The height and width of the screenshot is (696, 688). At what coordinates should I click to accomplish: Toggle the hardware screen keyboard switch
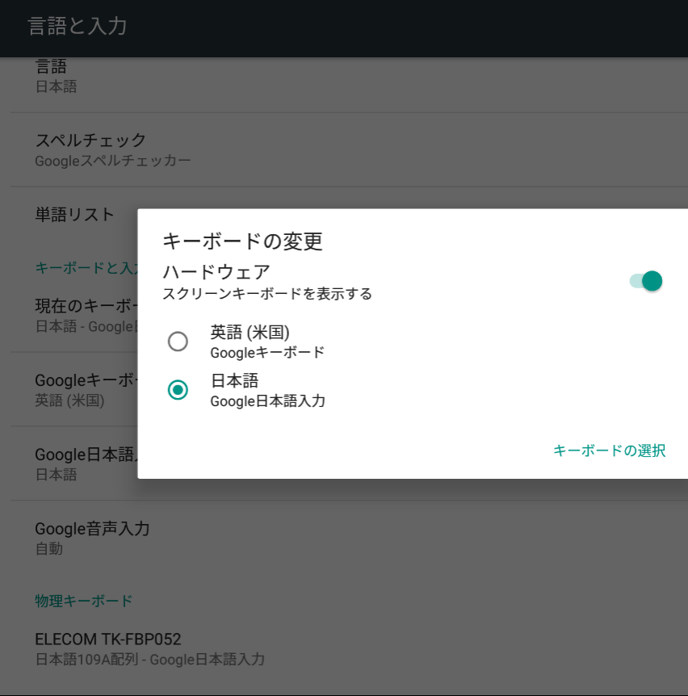pyautogui.click(x=646, y=281)
